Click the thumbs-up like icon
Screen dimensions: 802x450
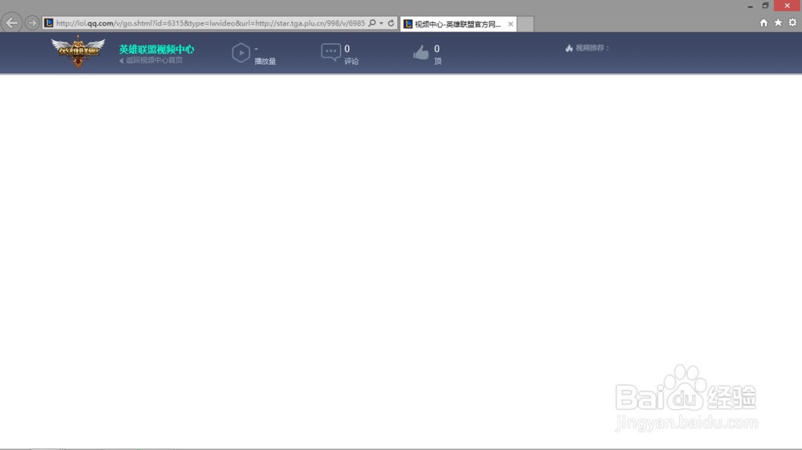click(x=421, y=52)
